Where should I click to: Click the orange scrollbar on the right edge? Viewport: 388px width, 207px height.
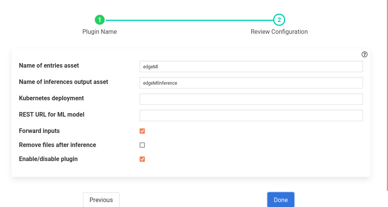click(x=386, y=95)
